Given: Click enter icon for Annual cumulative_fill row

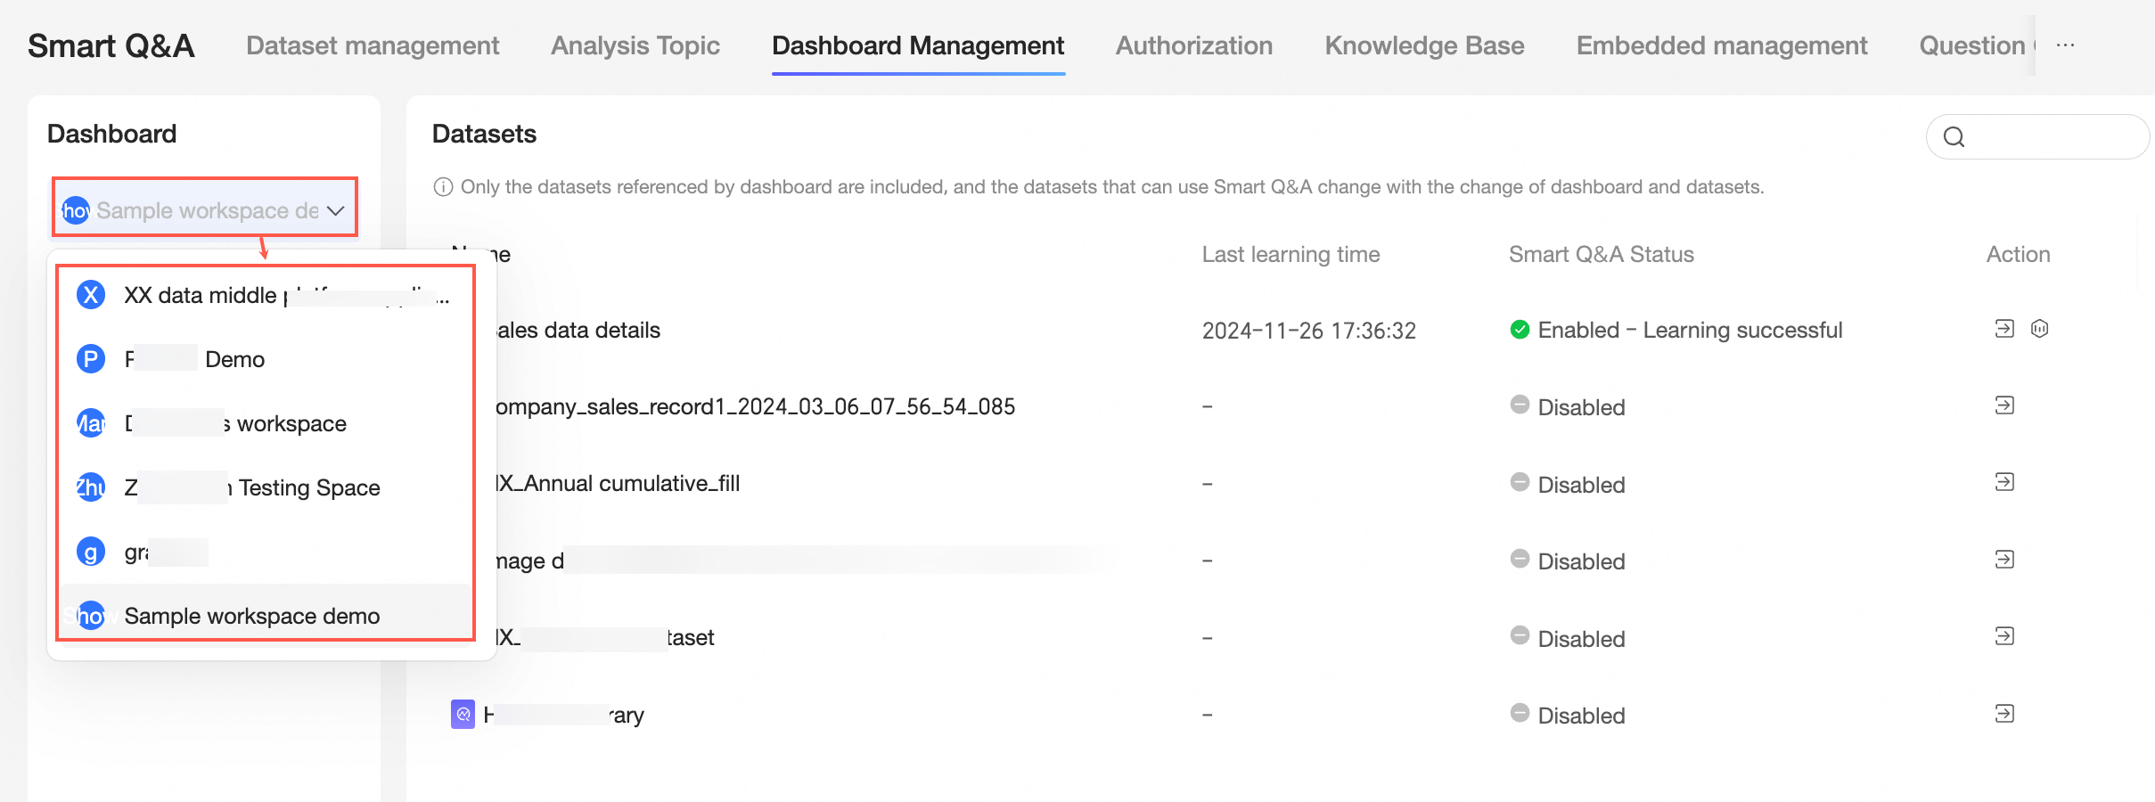Looking at the screenshot, I should point(2004,482).
